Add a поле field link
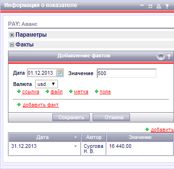Screen dimensions: 174x169 tap(105, 92)
